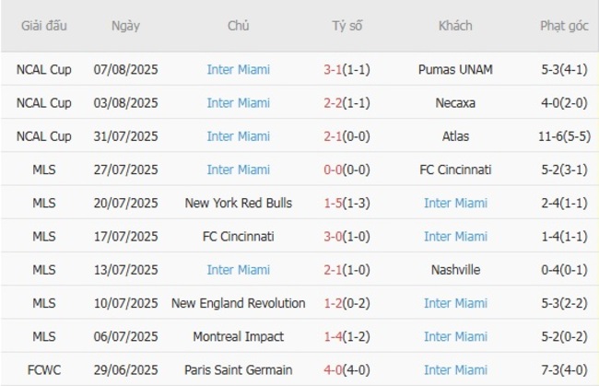599x386 pixels.
Task: Click the Nashville team name
Action: (x=455, y=270)
